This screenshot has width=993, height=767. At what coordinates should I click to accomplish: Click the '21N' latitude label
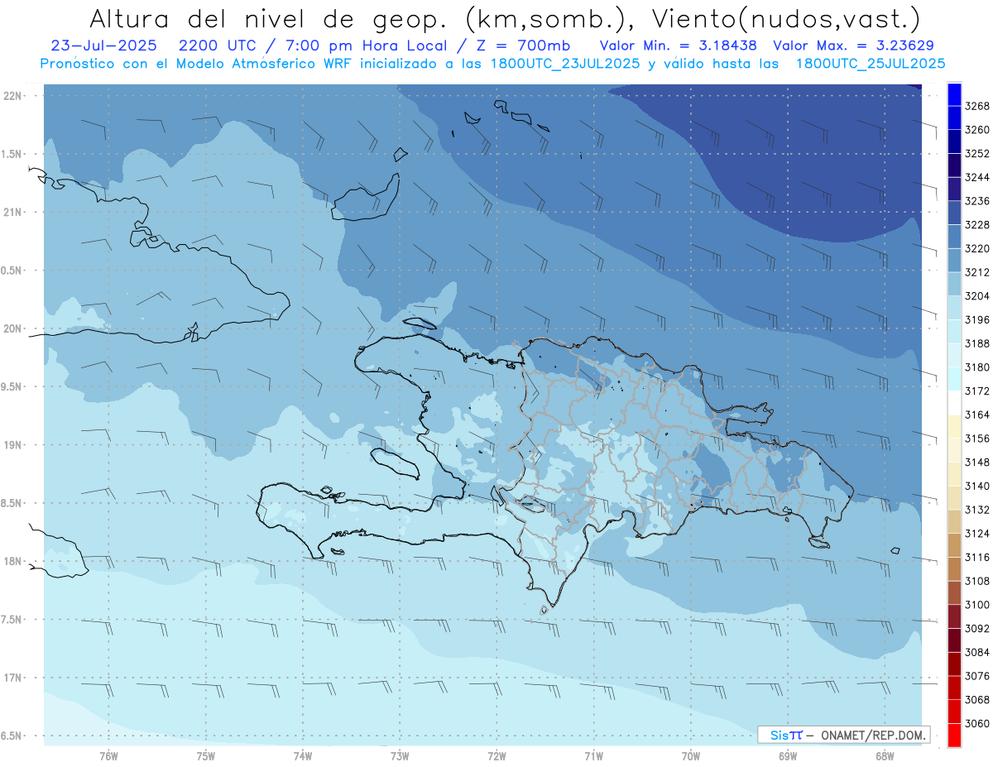[x=12, y=212]
